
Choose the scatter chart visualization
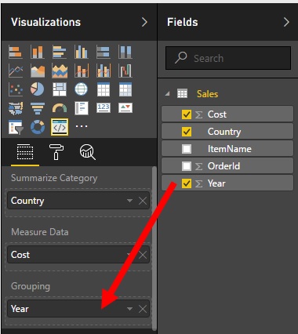click(x=16, y=89)
